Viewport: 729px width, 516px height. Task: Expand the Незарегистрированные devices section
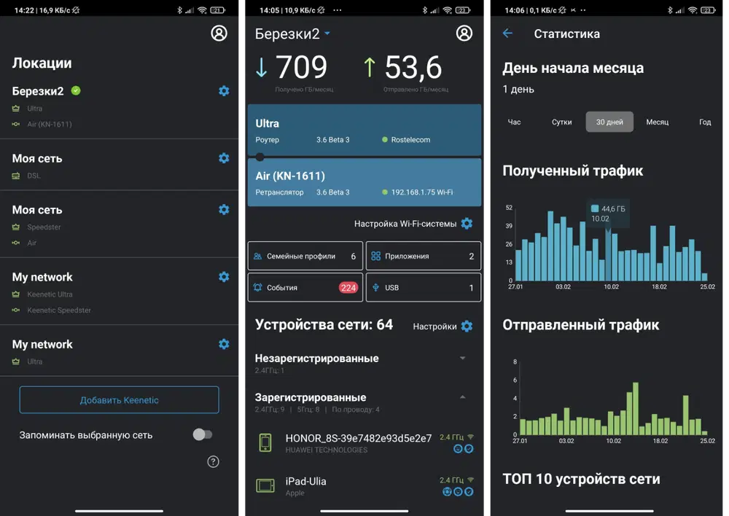(x=463, y=358)
